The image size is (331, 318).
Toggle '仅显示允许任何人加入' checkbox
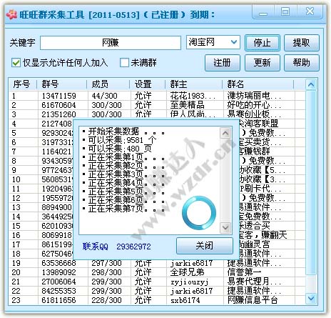[16, 63]
